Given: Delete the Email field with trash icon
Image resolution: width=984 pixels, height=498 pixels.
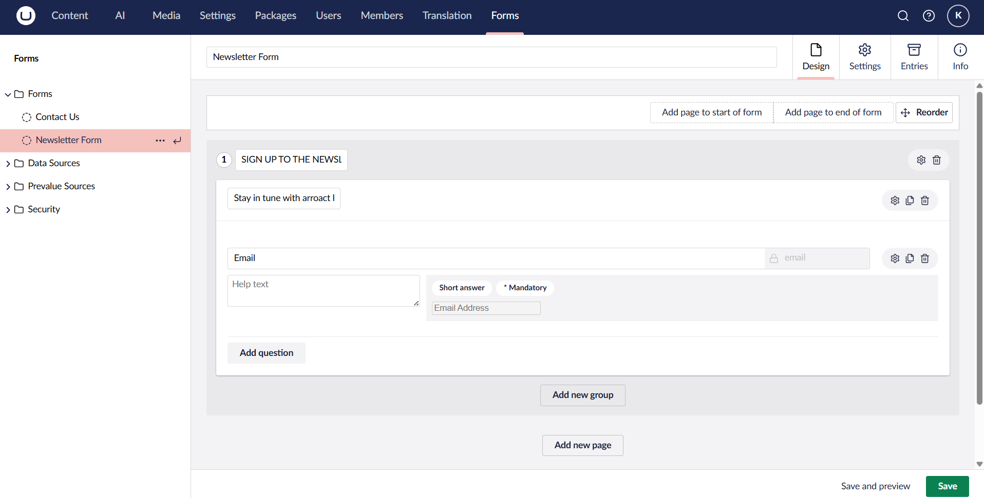Looking at the screenshot, I should [924, 258].
